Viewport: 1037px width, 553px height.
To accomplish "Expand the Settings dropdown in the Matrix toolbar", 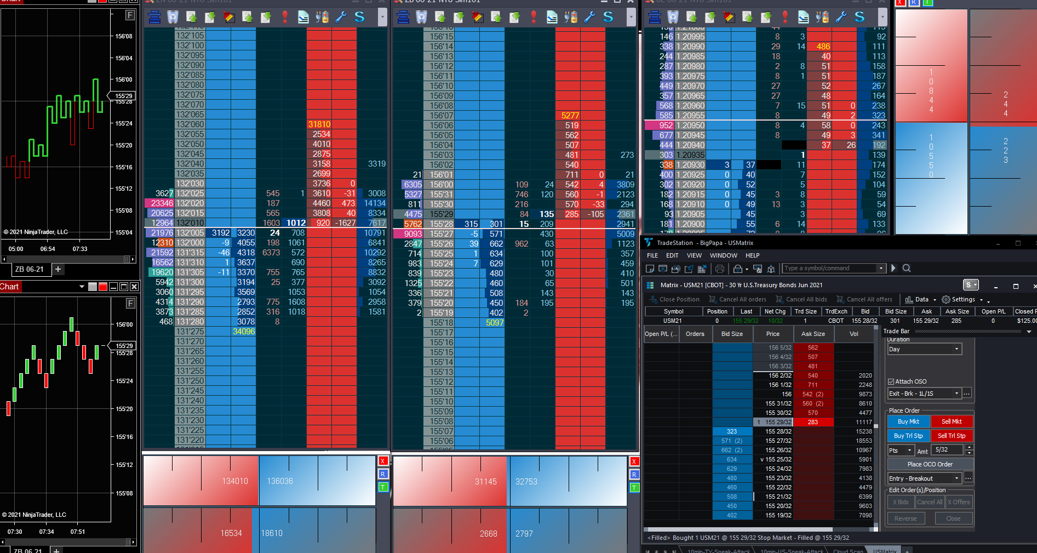I will (x=981, y=300).
